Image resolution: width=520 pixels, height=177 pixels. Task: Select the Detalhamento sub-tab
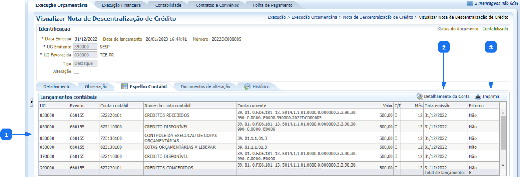coord(56,86)
